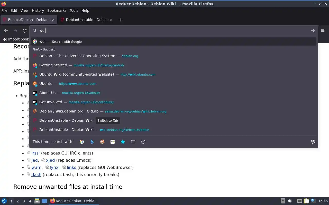This screenshot has height=205, width=329.
Task: Switch to the DebianUnstable tab
Action: pos(86,20)
